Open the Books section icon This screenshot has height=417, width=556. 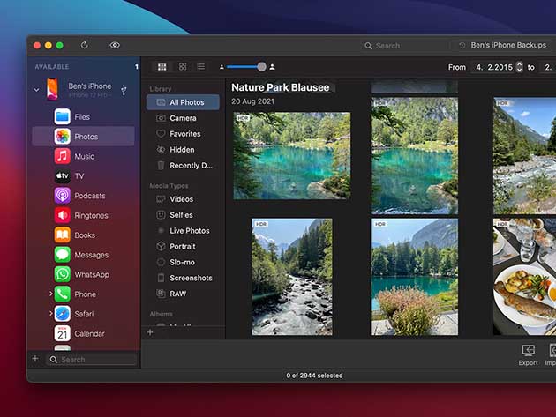click(x=62, y=235)
